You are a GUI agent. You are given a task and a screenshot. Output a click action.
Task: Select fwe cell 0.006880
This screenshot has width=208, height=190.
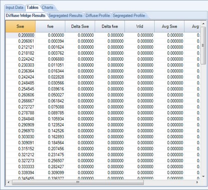pyautogui.click(x=50, y=59)
